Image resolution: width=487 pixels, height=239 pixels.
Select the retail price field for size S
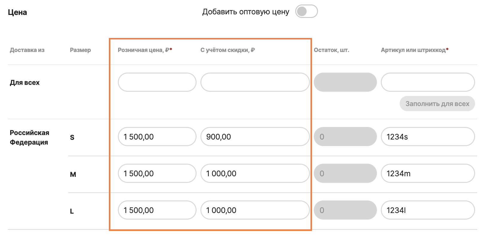[157, 137]
